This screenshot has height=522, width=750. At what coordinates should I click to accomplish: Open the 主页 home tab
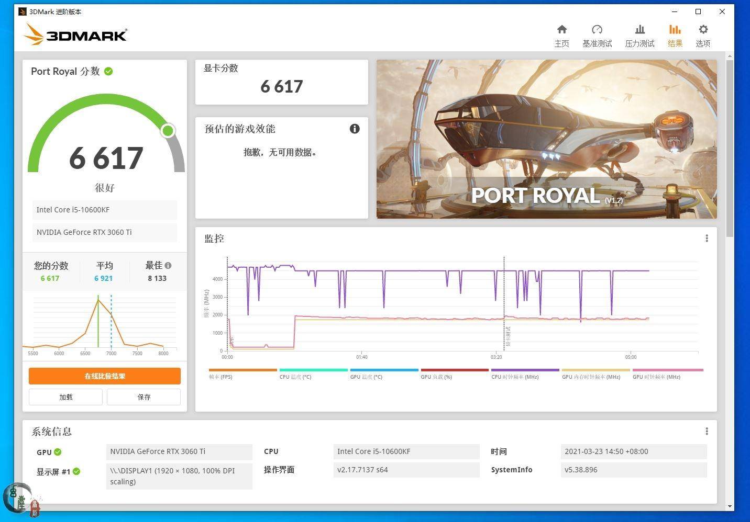tap(561, 36)
